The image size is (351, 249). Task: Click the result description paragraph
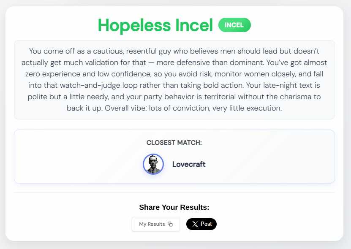tap(174, 79)
